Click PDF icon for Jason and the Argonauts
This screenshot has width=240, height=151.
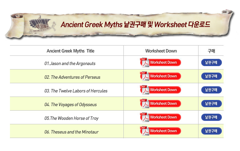[144, 63]
